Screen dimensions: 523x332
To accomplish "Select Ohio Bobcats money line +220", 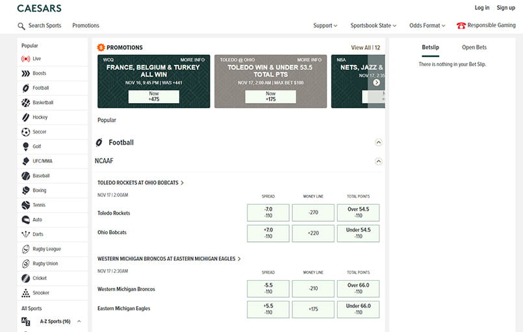I will coord(313,233).
